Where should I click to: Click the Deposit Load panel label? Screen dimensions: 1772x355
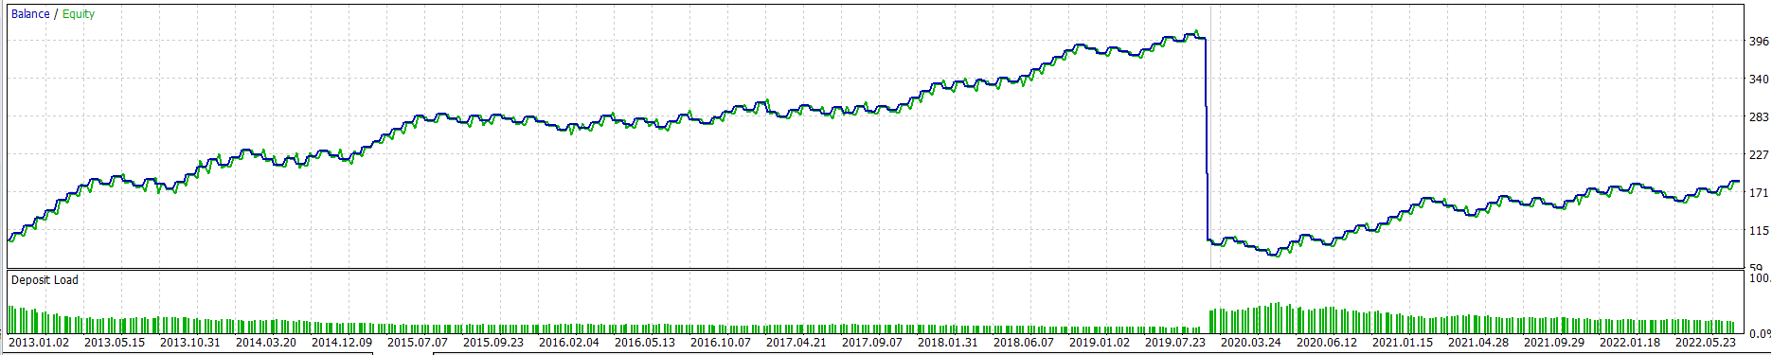coord(45,280)
